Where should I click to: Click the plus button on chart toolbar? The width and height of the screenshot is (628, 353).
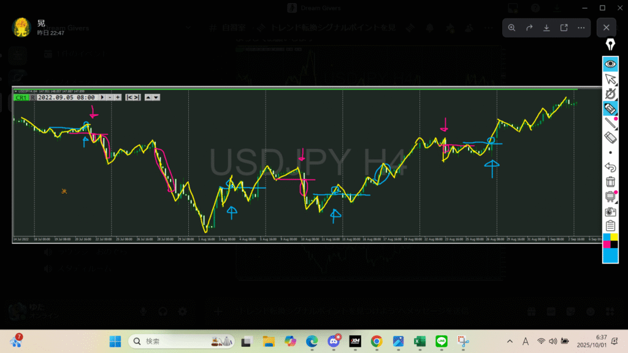[x=118, y=97]
